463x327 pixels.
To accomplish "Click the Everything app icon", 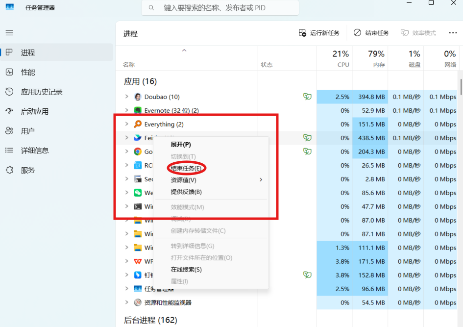I will [138, 125].
